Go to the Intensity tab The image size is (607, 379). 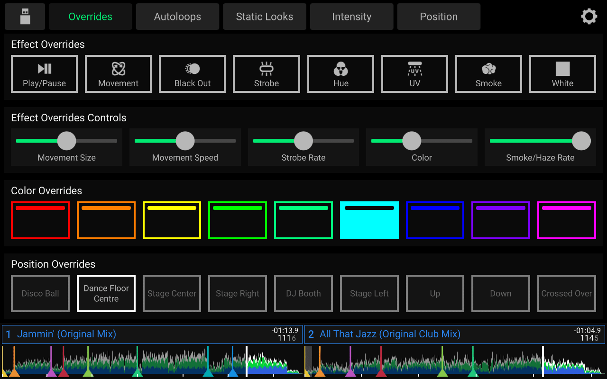coord(351,17)
